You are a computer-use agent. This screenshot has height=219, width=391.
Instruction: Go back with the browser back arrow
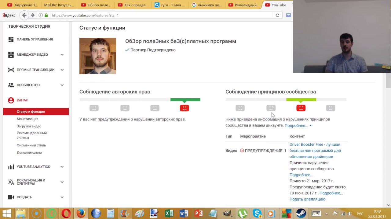point(24,15)
